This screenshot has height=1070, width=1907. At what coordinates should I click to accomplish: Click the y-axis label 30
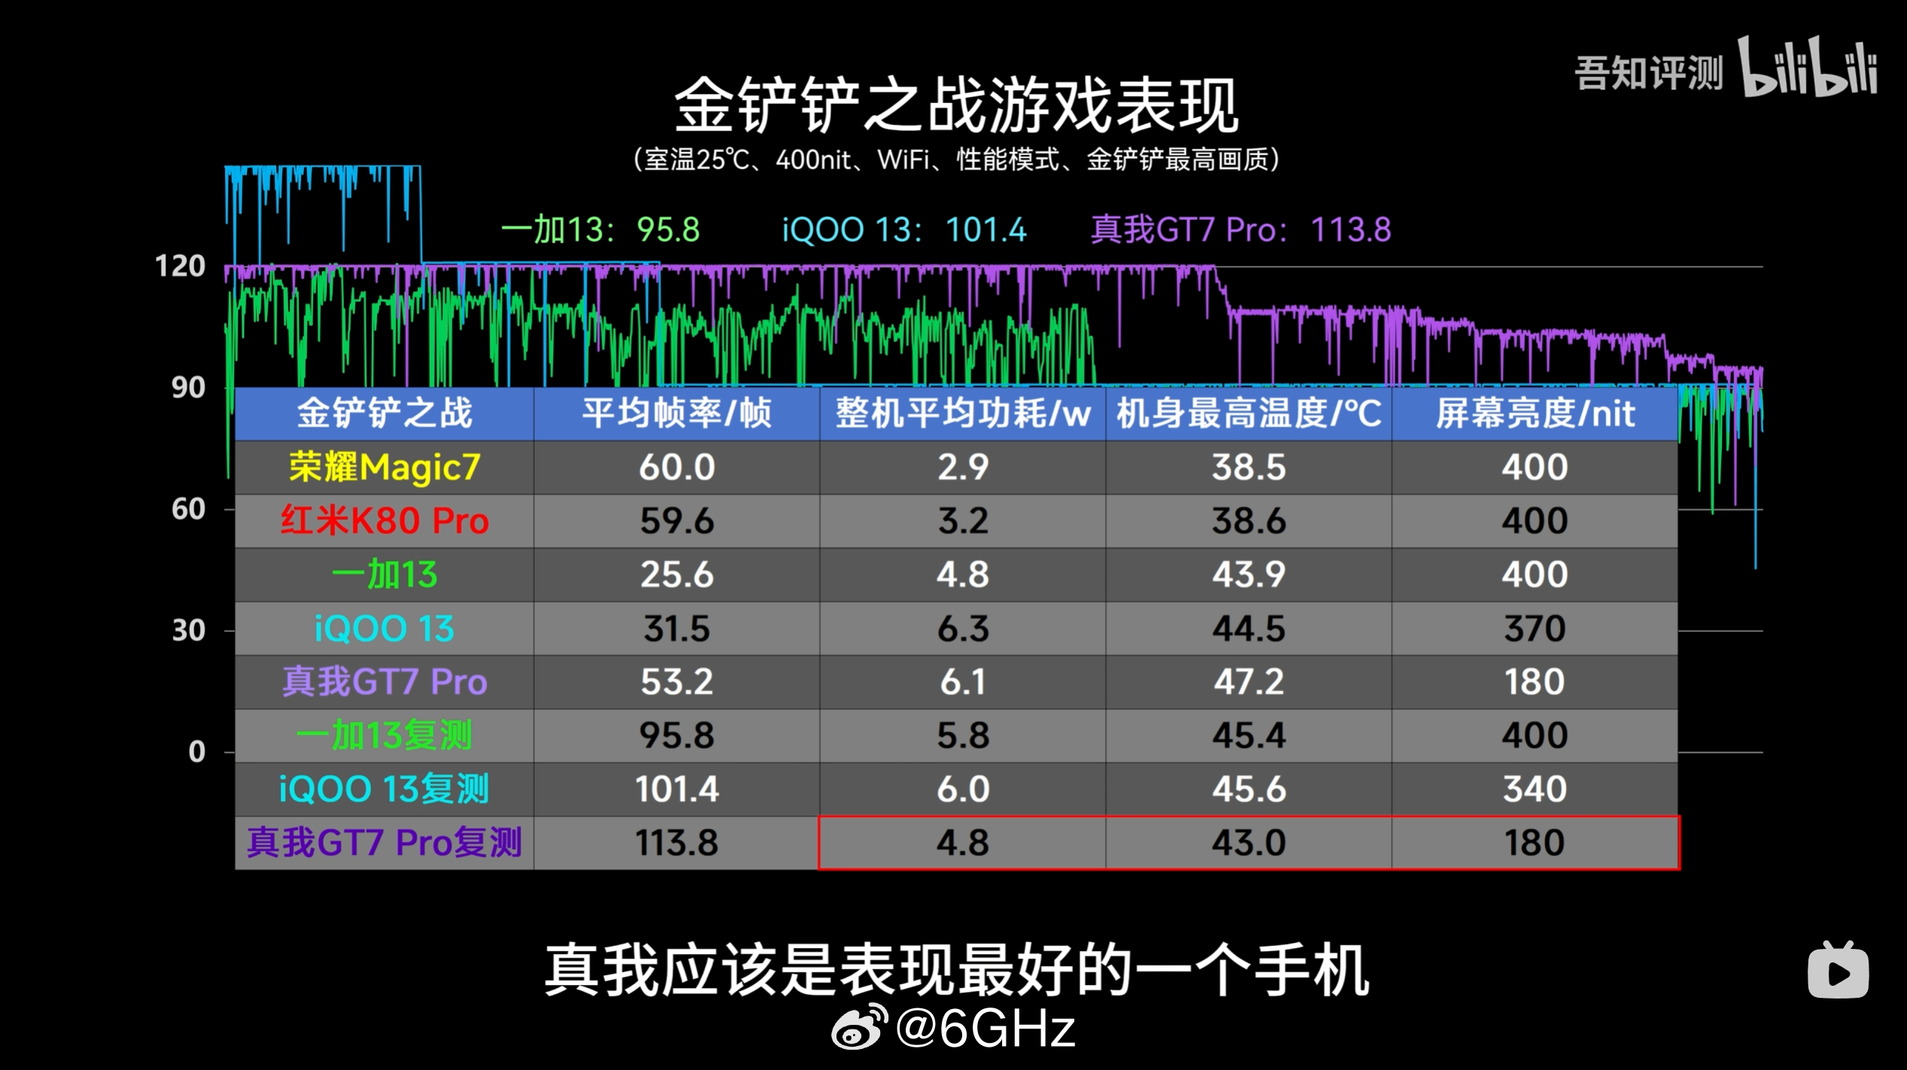[188, 631]
